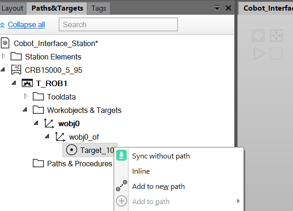This screenshot has width=293, height=211.
Task: Click the Target_10 target circle icon
Action: [x=71, y=150]
